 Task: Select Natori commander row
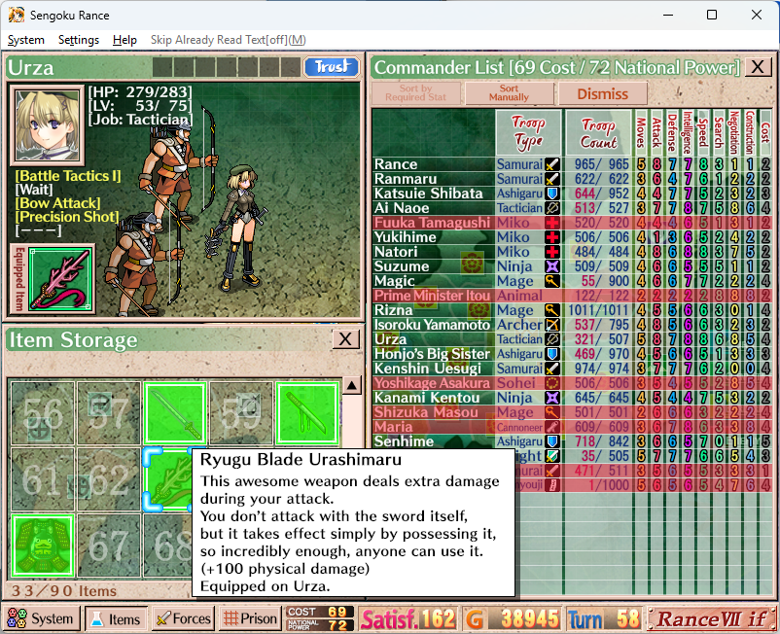tap(572, 252)
